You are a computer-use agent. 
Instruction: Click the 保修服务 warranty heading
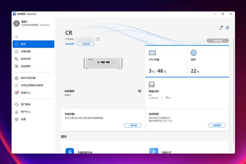(x=70, y=91)
